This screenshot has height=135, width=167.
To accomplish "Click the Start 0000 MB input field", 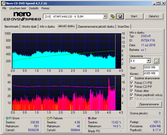I will pyautogui.click(x=151, y=67).
